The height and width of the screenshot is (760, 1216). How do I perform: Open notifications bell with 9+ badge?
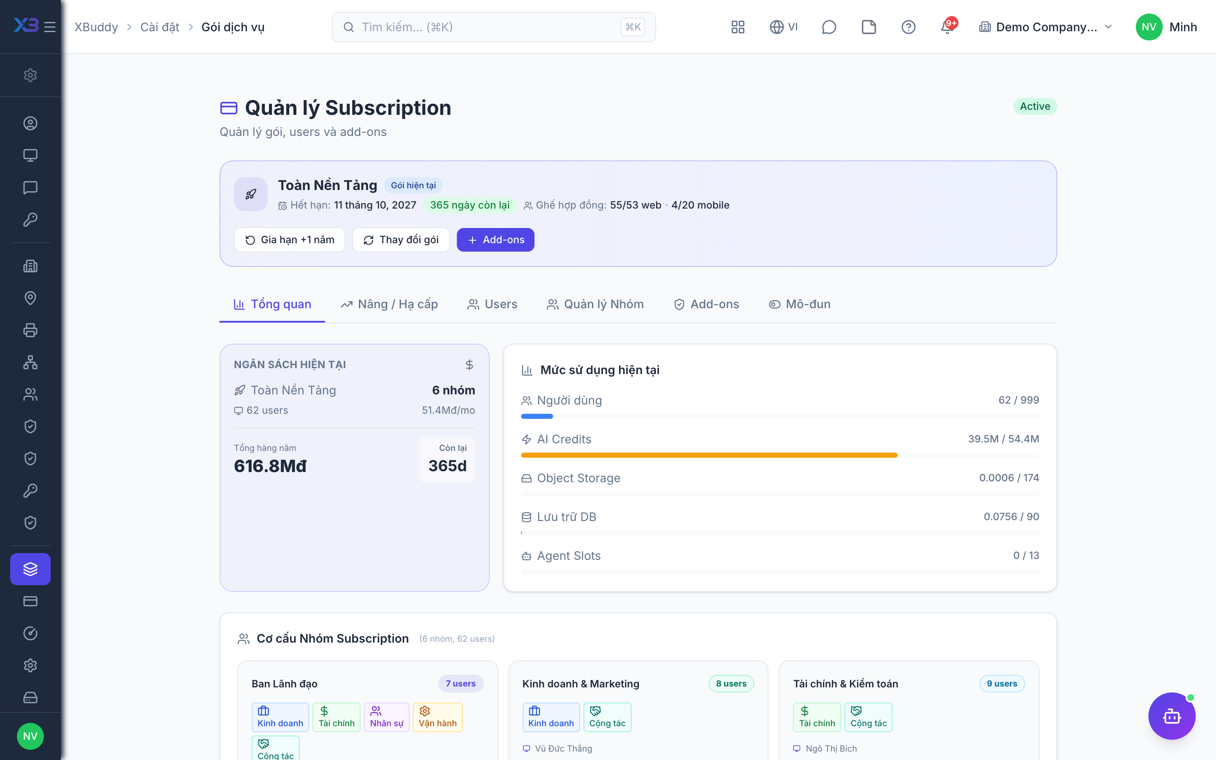point(948,27)
